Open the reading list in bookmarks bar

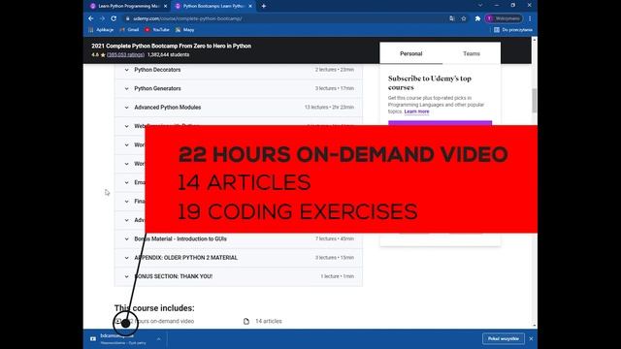tap(513, 30)
